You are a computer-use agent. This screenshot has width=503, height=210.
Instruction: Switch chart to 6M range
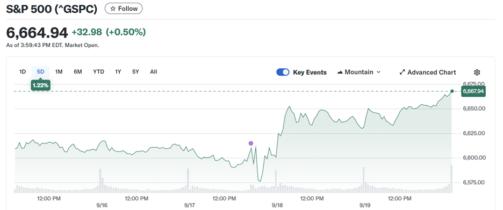pos(78,72)
